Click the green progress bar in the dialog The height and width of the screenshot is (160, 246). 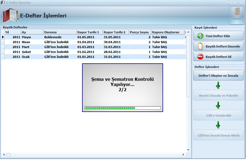pos(123,108)
